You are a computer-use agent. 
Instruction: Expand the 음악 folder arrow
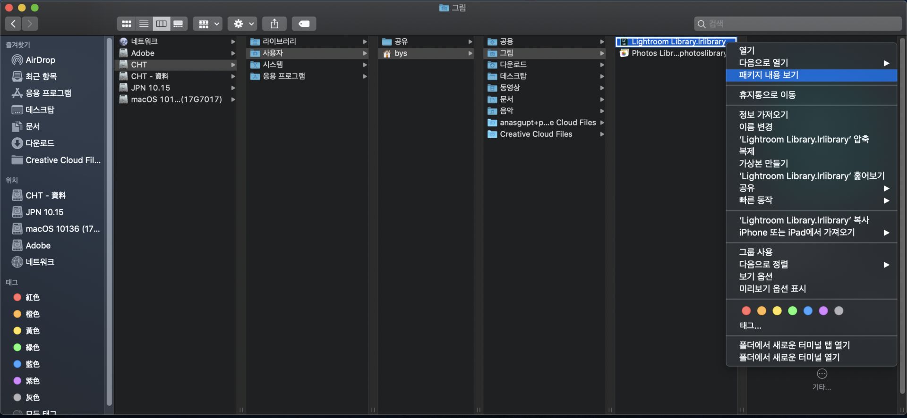602,111
